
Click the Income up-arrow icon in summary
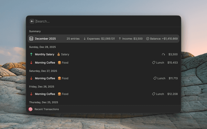tap(120, 39)
